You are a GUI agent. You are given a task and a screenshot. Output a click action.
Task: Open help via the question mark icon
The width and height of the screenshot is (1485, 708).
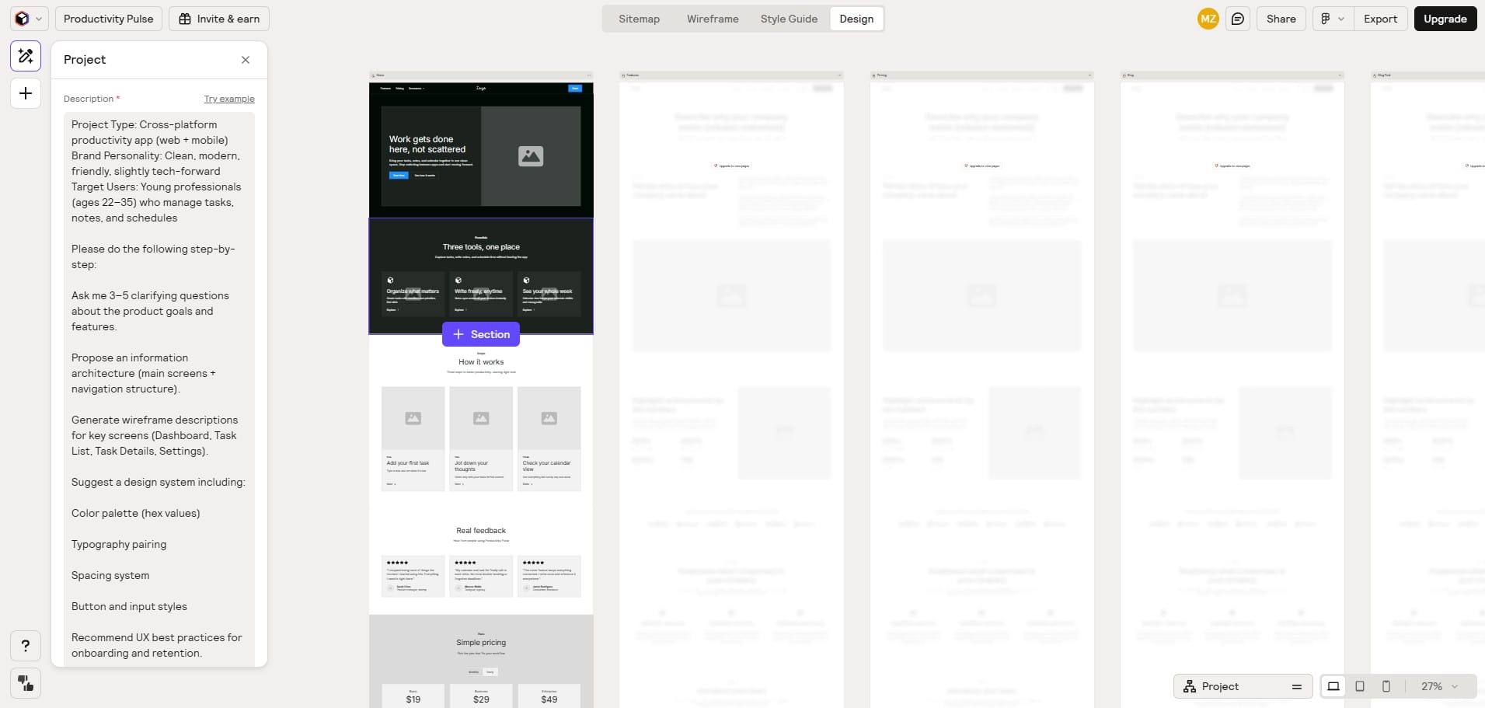25,645
